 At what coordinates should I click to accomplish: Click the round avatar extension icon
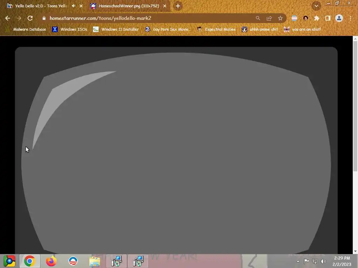coord(306,18)
